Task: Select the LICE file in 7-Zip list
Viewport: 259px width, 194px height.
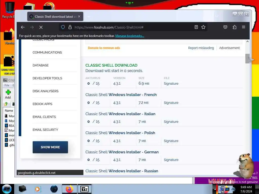Action: [x=9, y=140]
